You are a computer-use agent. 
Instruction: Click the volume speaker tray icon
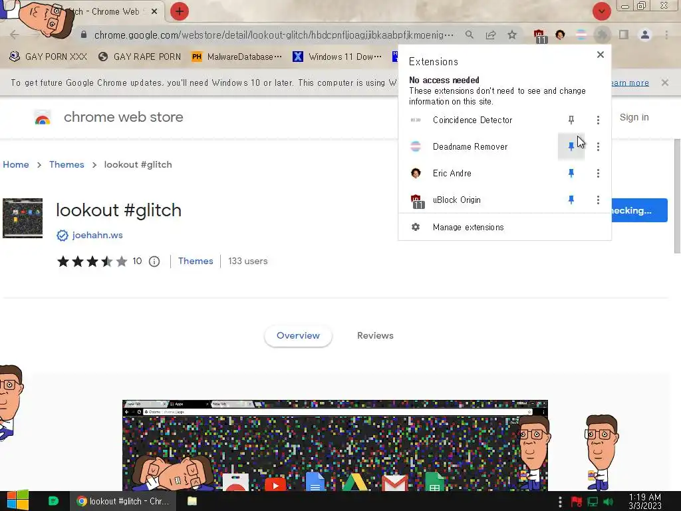[608, 502]
